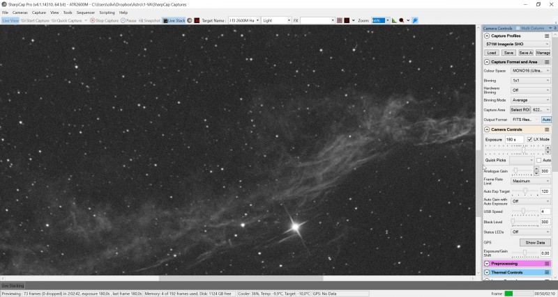Click the Black Level slider
This screenshot has height=297, width=558.
tap(525, 222)
